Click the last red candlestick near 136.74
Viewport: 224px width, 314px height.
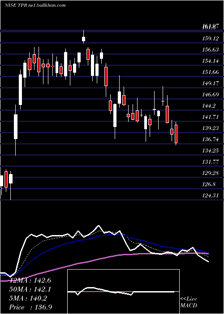coord(176,133)
